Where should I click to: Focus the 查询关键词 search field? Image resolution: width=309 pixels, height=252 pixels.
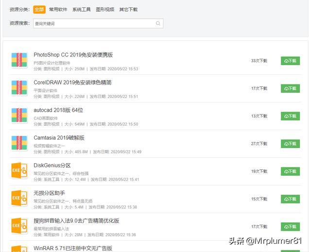(98, 23)
